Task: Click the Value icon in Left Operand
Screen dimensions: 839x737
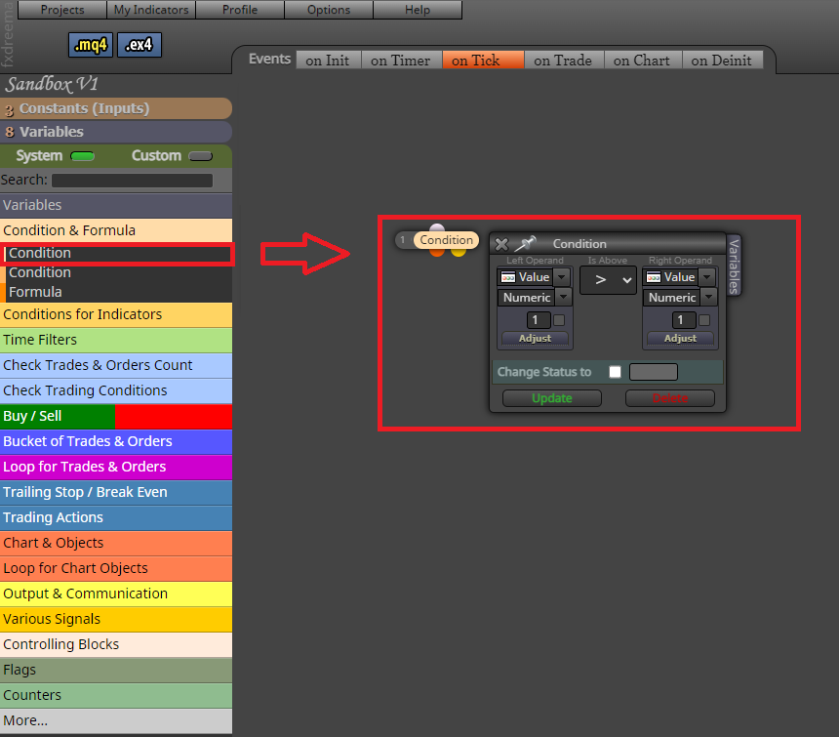Action: (x=507, y=277)
